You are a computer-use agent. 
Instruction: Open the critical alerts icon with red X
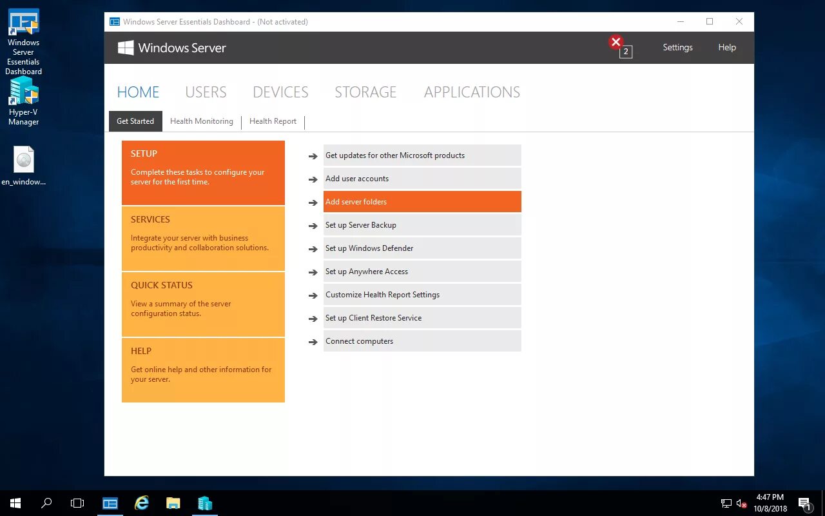click(x=616, y=43)
